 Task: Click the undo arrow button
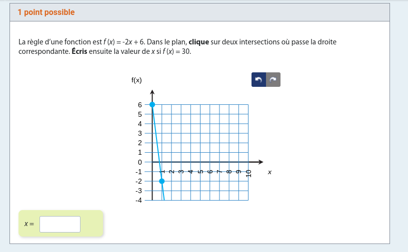point(258,80)
